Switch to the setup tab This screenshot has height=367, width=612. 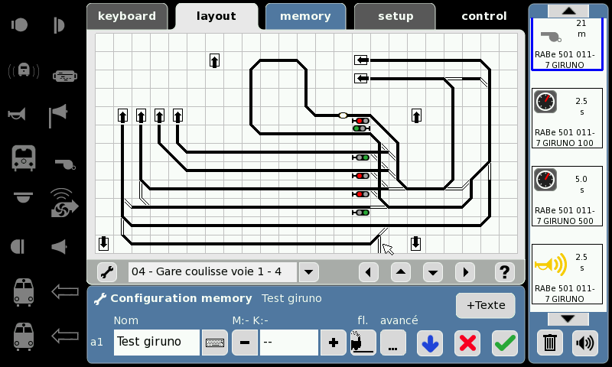click(396, 16)
